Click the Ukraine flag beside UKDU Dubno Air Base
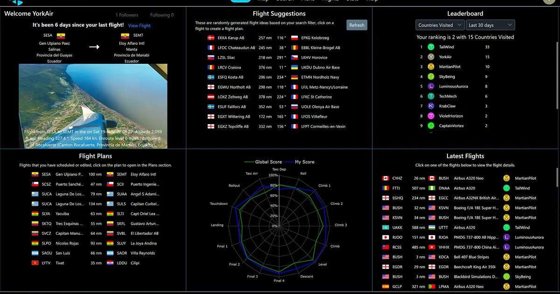Viewport: 560px width, 294px height. pyautogui.click(x=294, y=67)
